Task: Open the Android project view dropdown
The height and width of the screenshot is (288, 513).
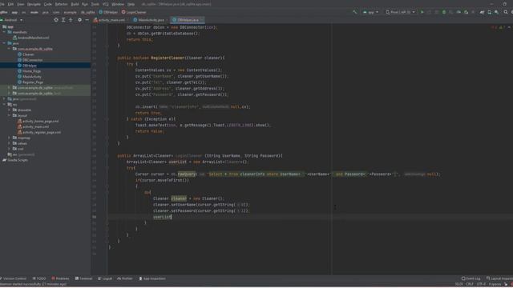Action: pyautogui.click(x=12, y=20)
